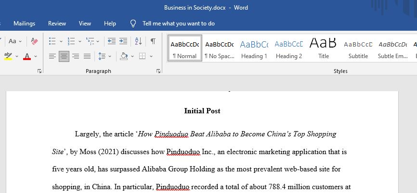Expand highlight color dropdown arrow

tap(17, 57)
